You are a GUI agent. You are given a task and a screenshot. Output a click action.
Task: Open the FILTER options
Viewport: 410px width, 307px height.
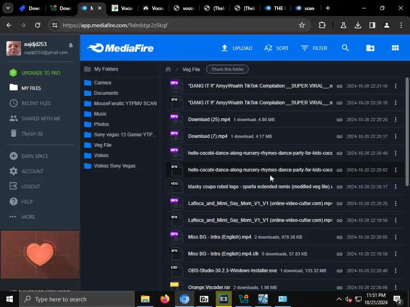pos(314,48)
